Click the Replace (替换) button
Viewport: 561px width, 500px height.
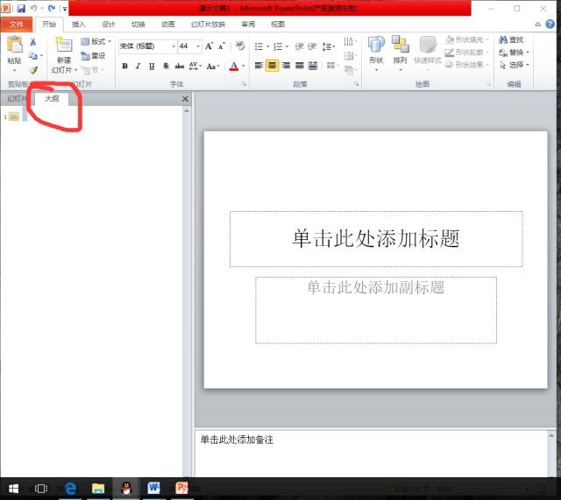[x=514, y=53]
